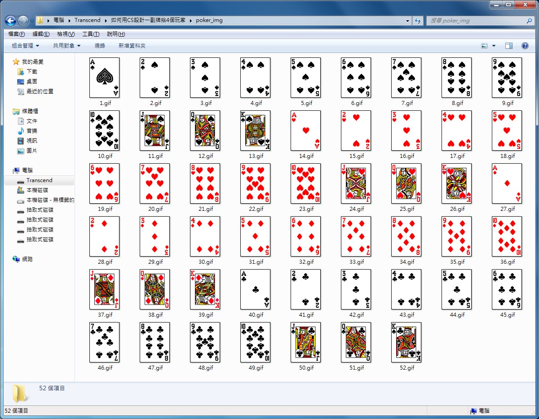This screenshot has height=419, width=539.
Task: Click the 燒錄 button
Action: coord(100,46)
